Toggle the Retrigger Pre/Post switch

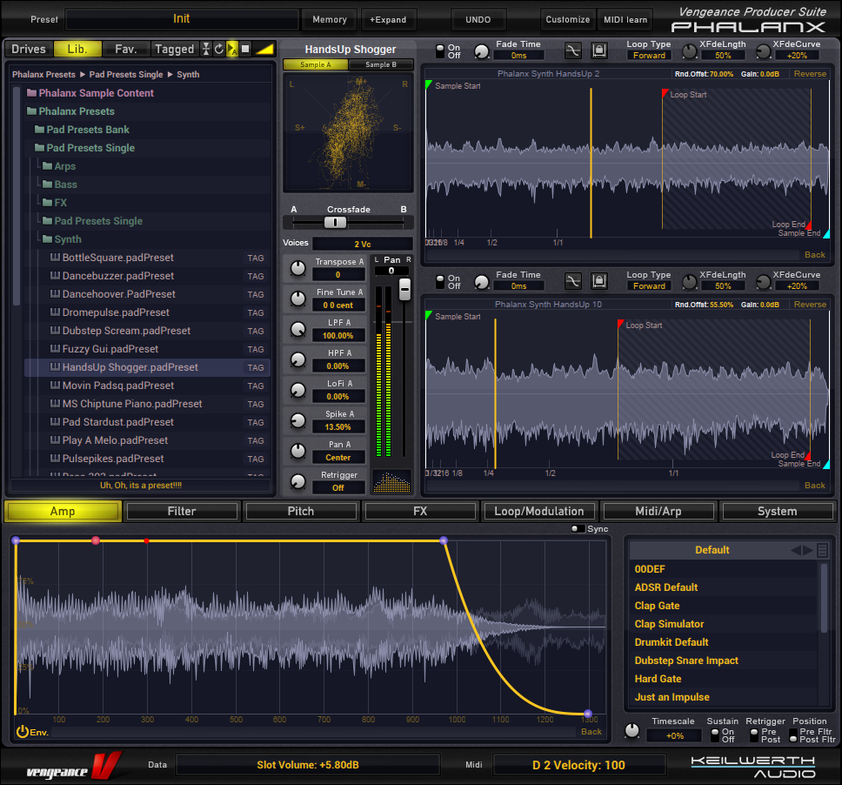[x=754, y=735]
